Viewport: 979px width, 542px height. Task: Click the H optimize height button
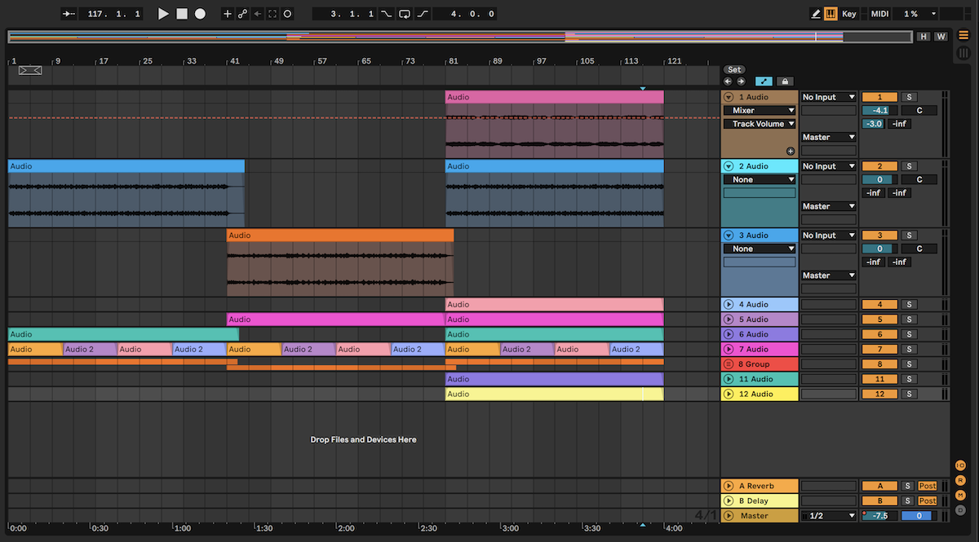[924, 37]
